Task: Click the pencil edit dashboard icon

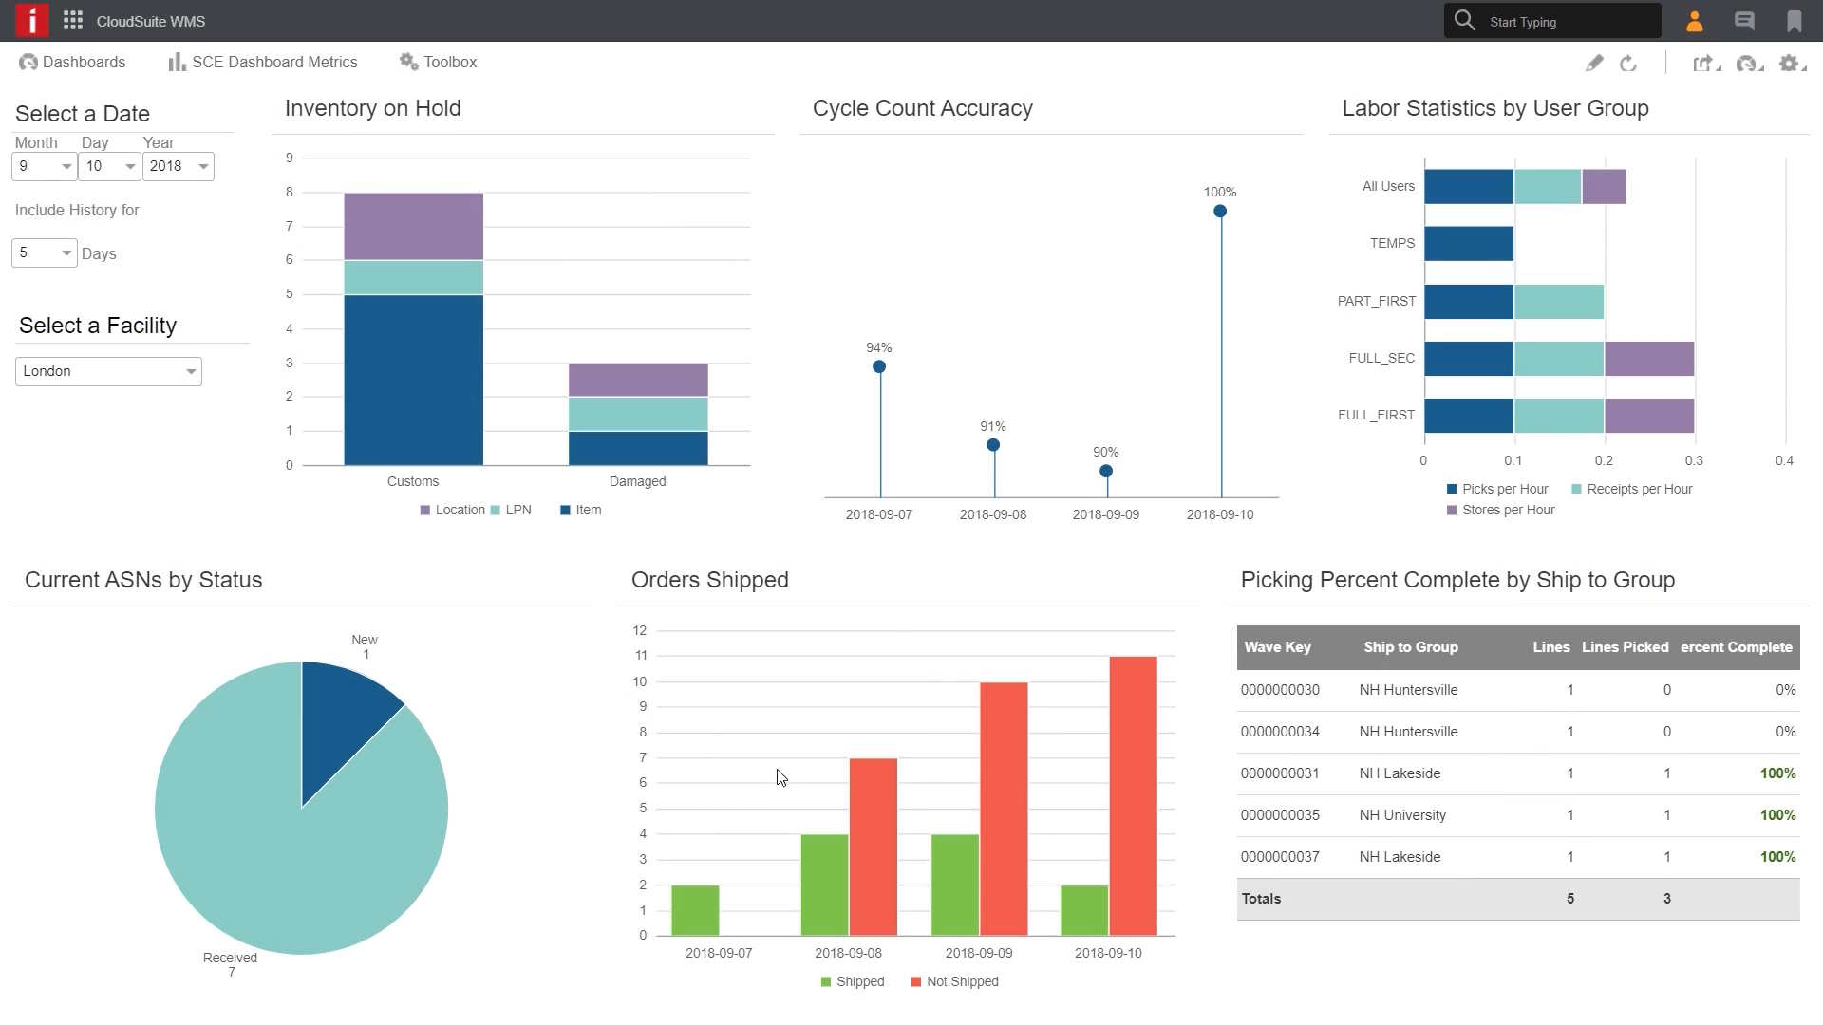Action: click(x=1594, y=63)
